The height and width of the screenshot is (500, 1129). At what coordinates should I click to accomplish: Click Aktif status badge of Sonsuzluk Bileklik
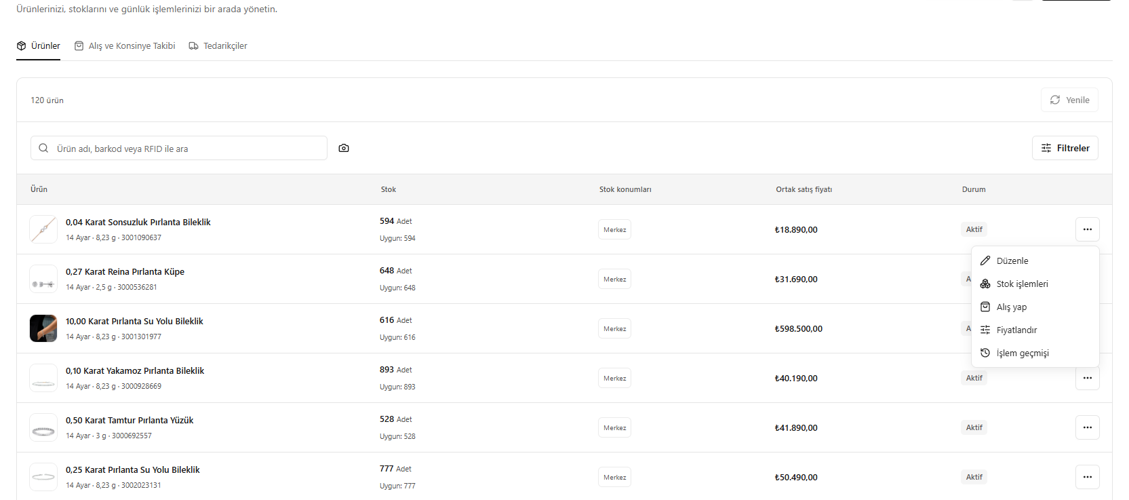pyautogui.click(x=974, y=229)
